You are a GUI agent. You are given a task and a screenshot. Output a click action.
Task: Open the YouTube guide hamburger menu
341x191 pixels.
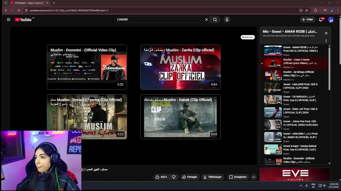[9, 20]
